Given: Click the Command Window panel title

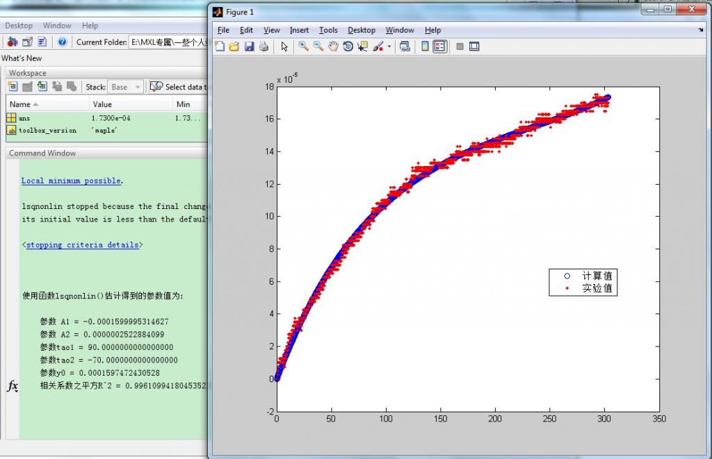Looking at the screenshot, I should 42,153.
